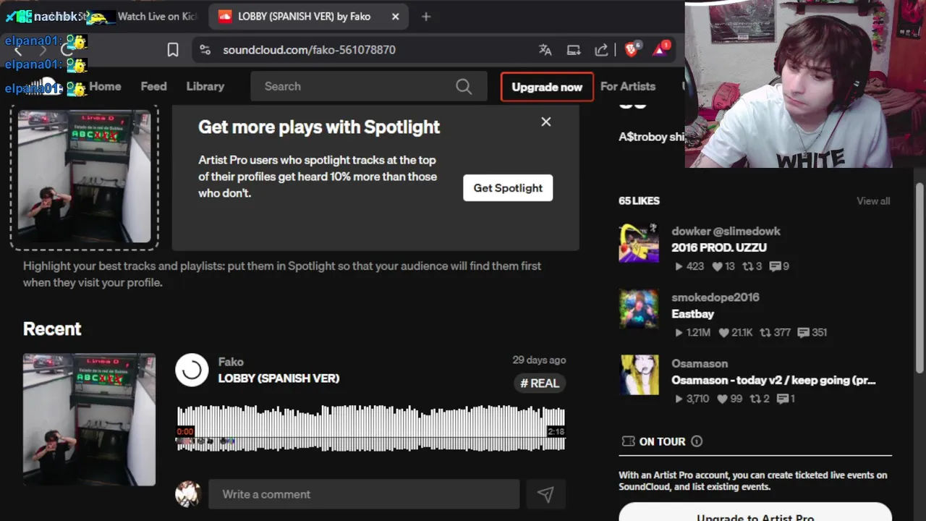Click the ON TOUR info icon
This screenshot has width=926, height=521.
tap(697, 441)
